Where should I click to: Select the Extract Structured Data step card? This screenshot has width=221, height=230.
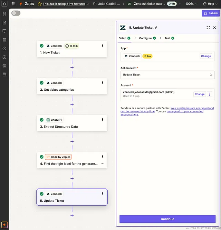tap(72, 123)
